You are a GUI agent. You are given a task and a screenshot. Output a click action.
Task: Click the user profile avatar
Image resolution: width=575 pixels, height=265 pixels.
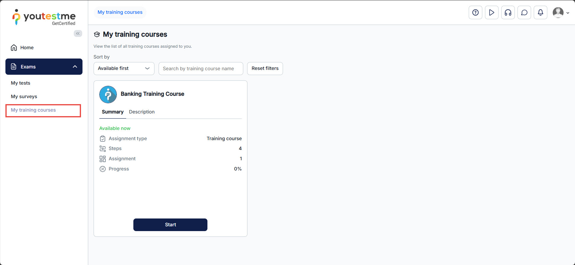[558, 13]
